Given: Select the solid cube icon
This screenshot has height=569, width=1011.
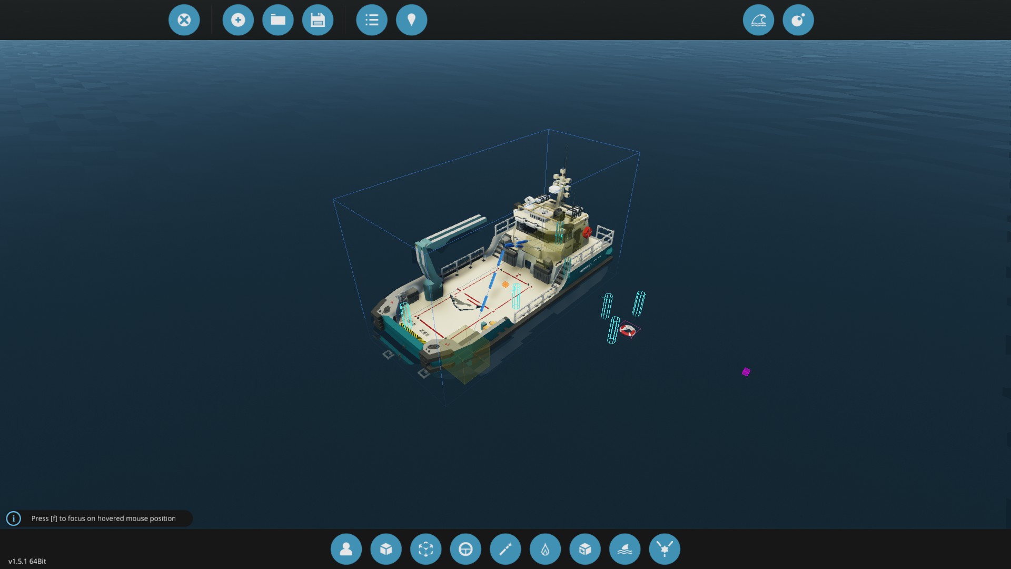Looking at the screenshot, I should point(386,549).
